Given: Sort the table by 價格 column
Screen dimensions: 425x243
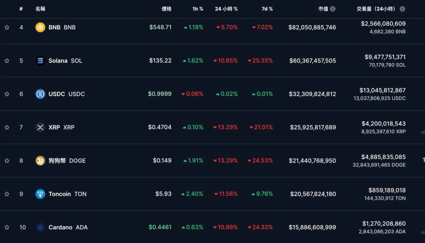Looking at the screenshot, I should pos(166,9).
